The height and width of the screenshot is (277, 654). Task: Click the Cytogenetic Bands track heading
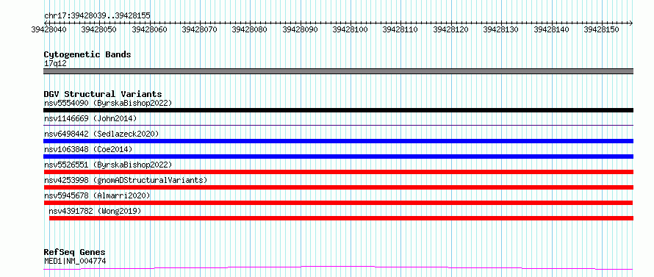(87, 54)
